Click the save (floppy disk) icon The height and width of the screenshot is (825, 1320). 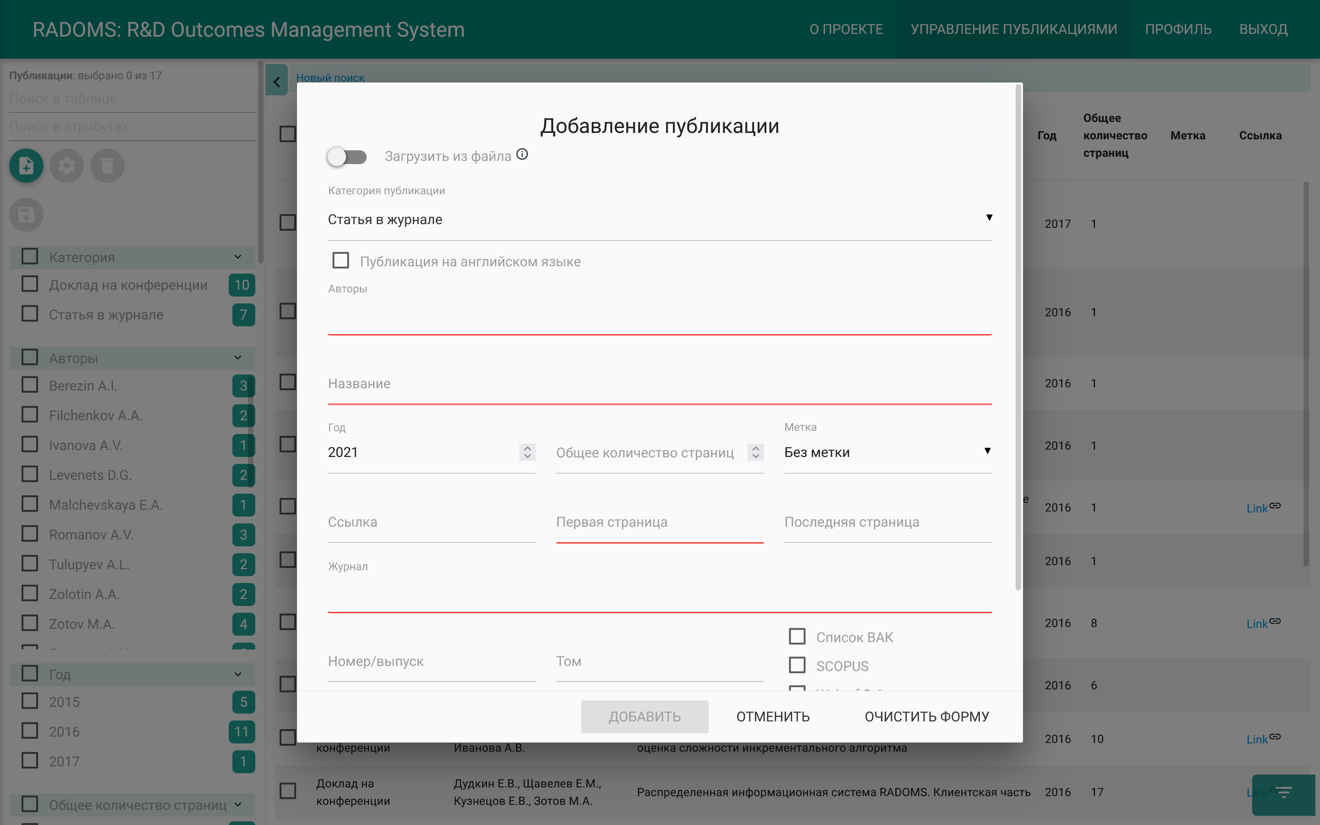pos(26,214)
